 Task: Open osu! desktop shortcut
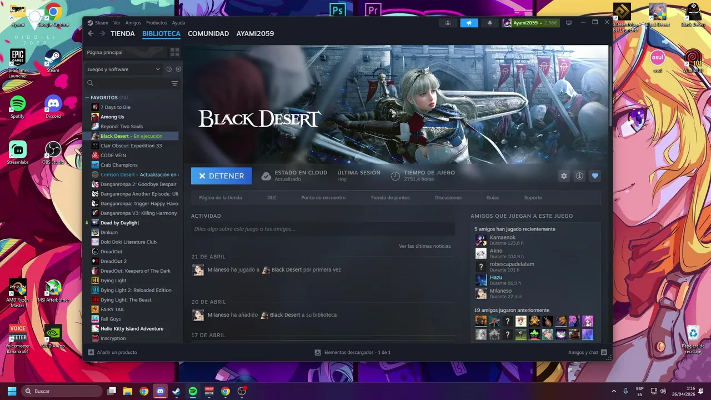[x=658, y=61]
